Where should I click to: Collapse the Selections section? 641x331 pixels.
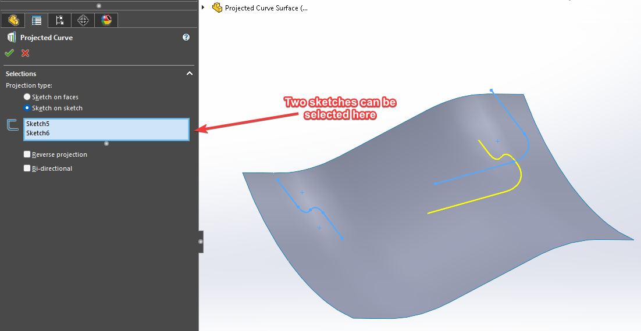click(x=189, y=74)
